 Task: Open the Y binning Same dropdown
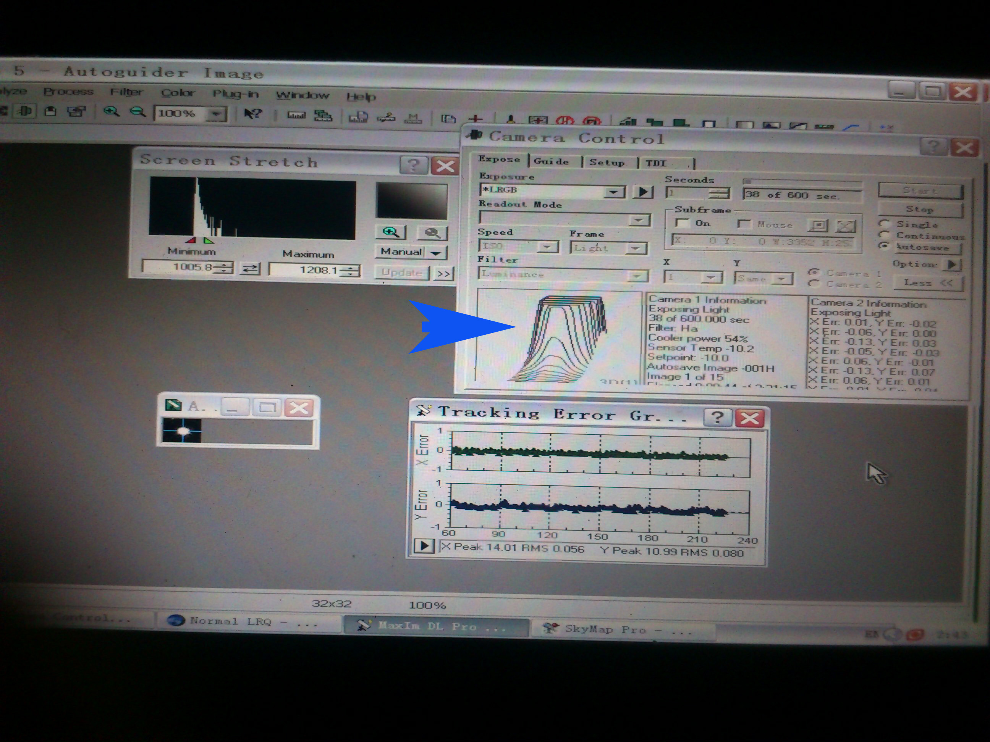point(781,279)
